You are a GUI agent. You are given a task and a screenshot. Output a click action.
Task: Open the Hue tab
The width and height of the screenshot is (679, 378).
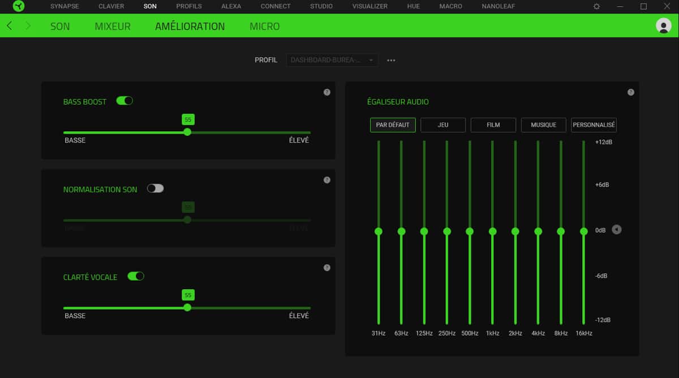pyautogui.click(x=414, y=6)
